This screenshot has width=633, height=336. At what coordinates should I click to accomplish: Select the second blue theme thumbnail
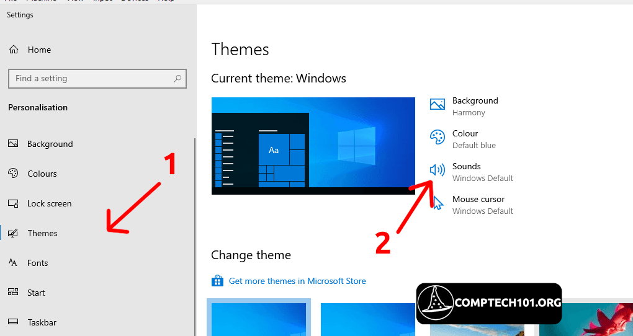(368, 319)
